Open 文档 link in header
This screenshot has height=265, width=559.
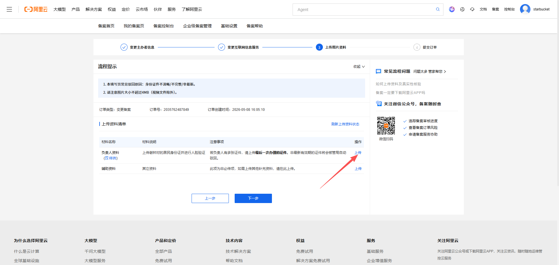(x=483, y=9)
